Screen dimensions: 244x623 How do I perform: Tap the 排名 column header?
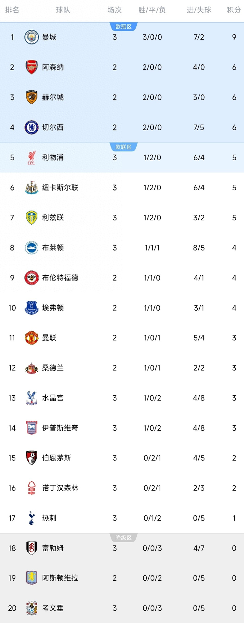(12, 10)
